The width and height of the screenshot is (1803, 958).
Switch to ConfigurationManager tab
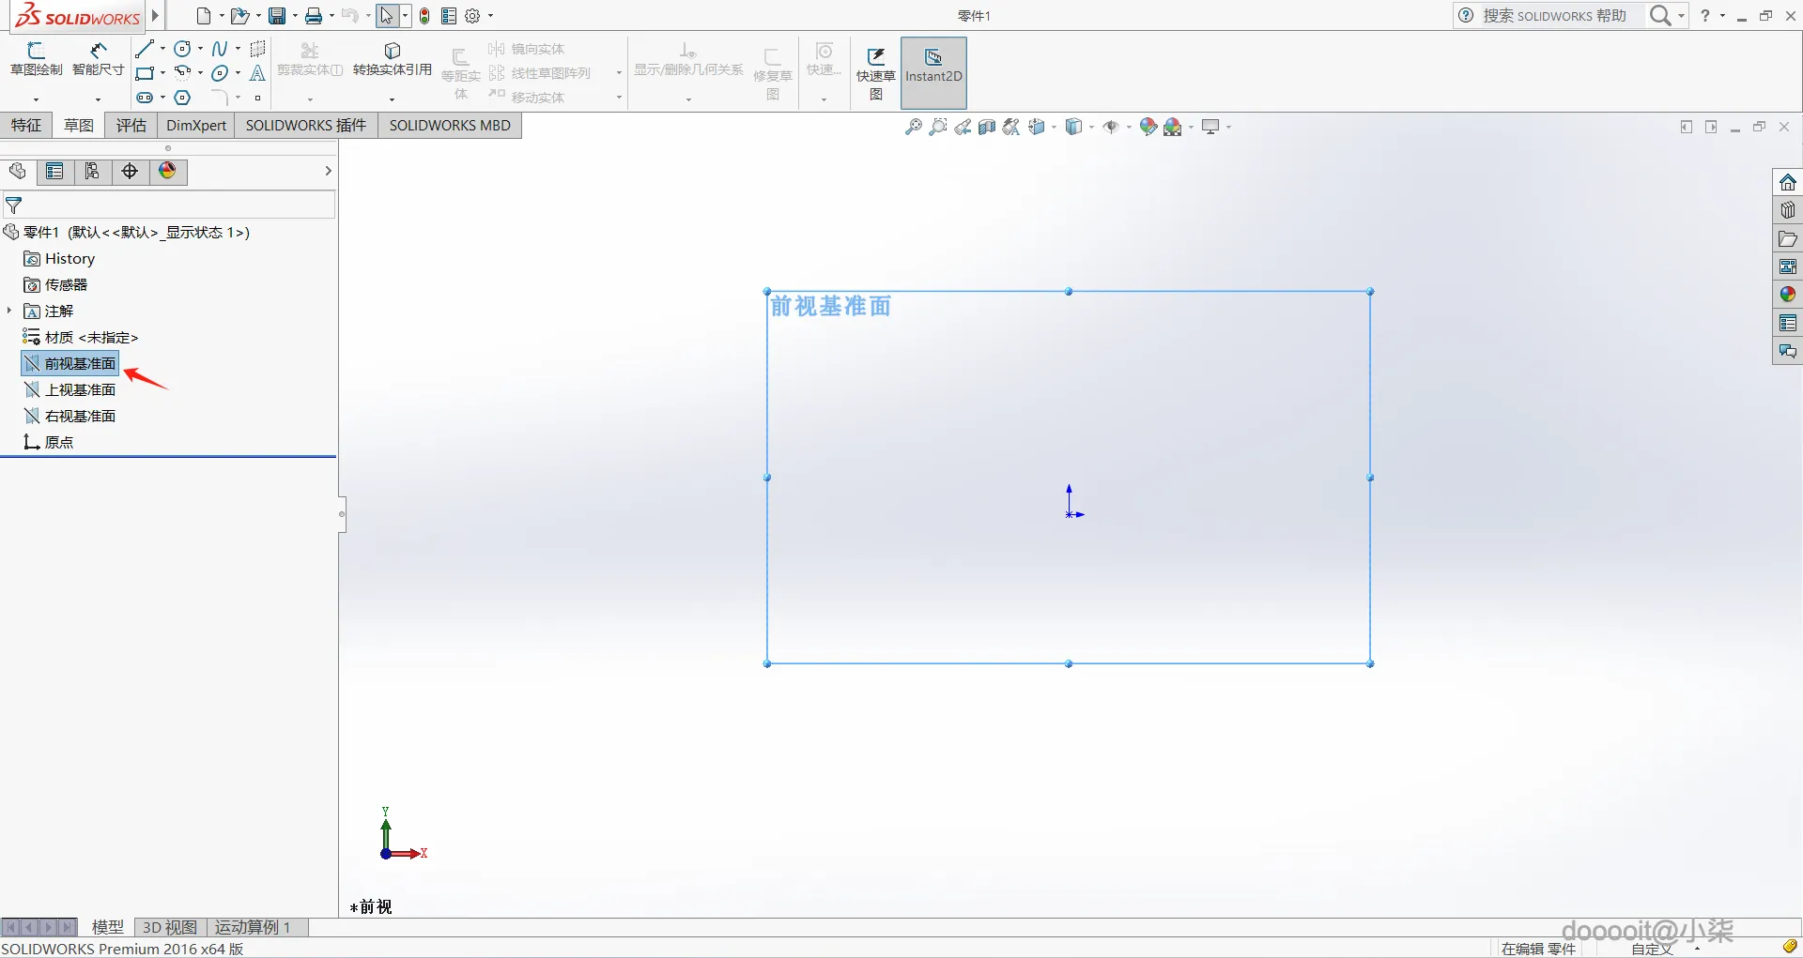coord(92,171)
